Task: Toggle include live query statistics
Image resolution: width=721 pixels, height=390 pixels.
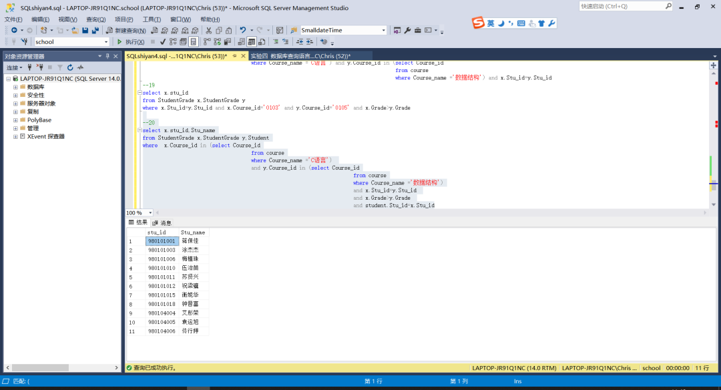Action: [217, 42]
